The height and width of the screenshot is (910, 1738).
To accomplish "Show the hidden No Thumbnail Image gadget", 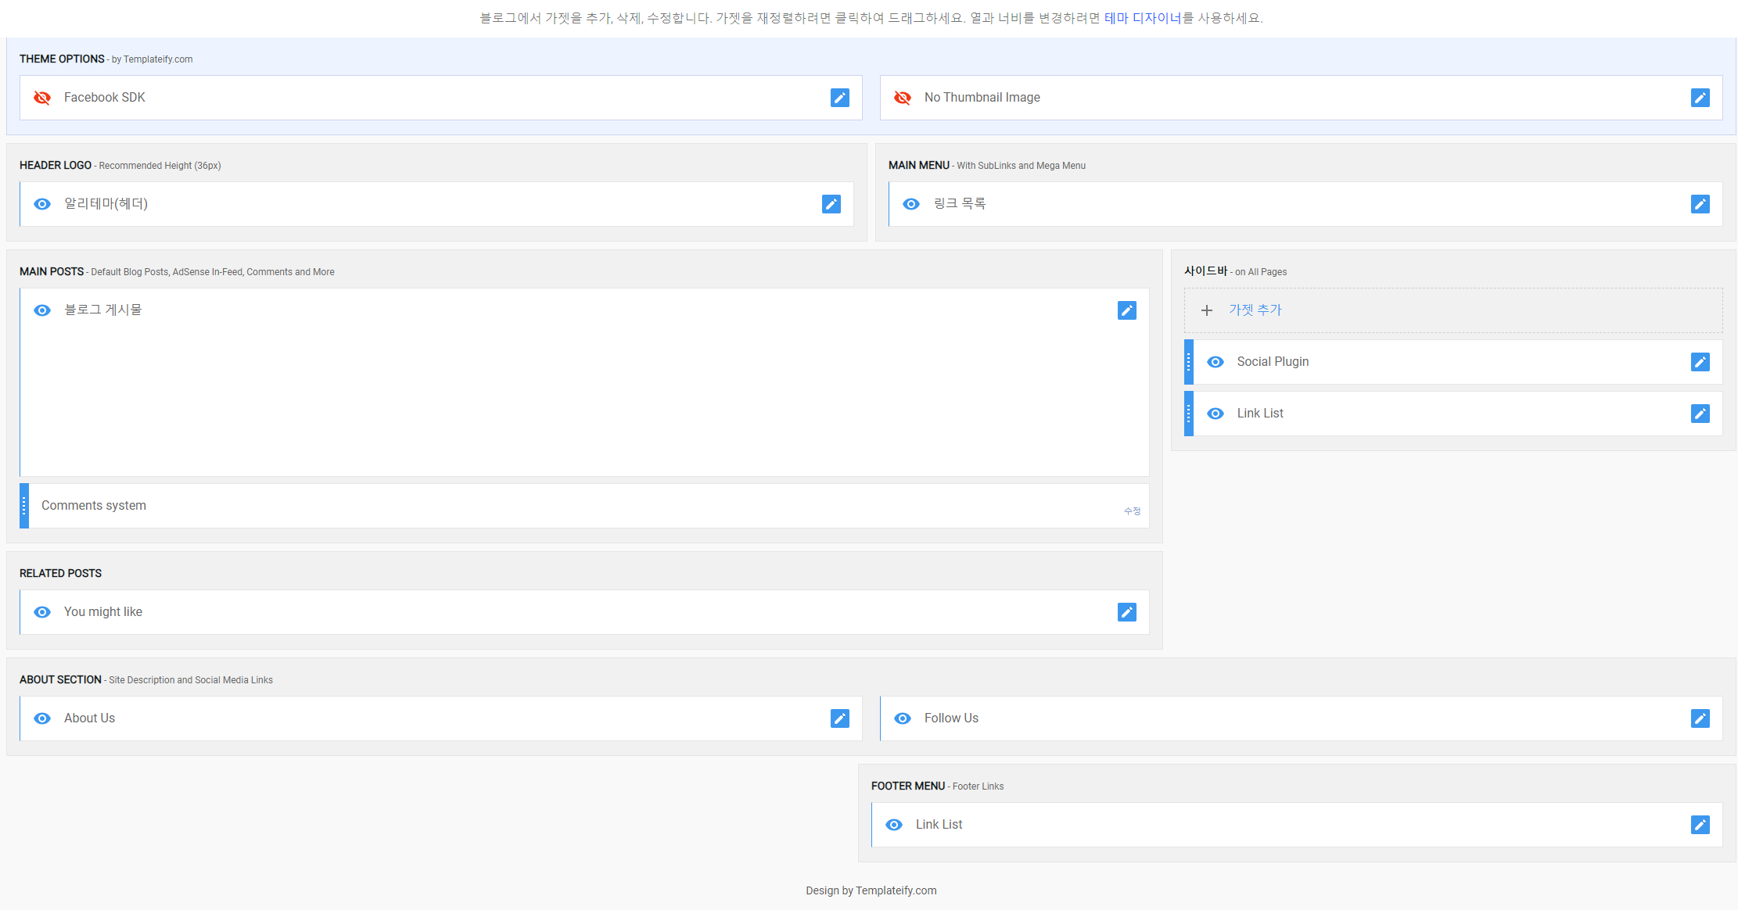I will click(903, 98).
